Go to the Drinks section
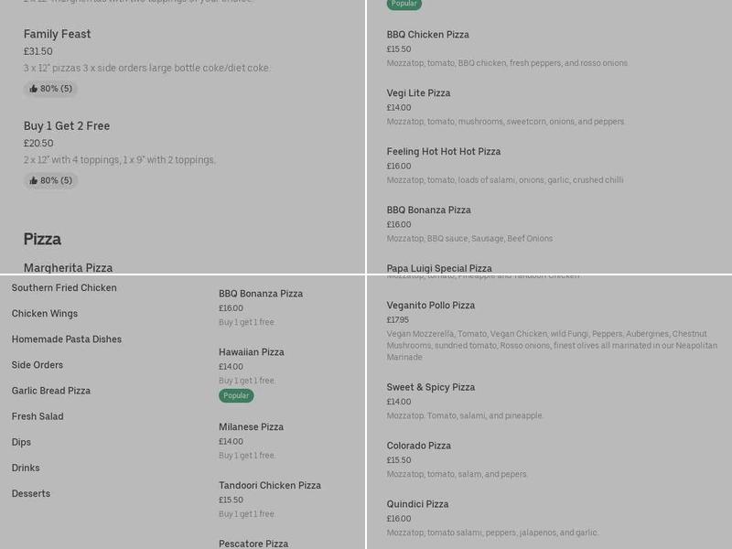The height and width of the screenshot is (549, 732). 26,467
